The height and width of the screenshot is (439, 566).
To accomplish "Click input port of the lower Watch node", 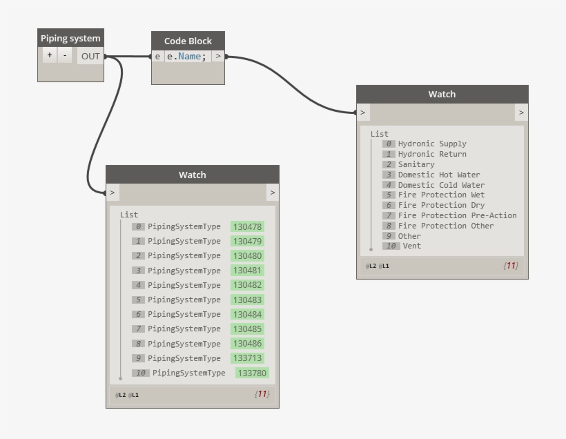I will pos(113,193).
